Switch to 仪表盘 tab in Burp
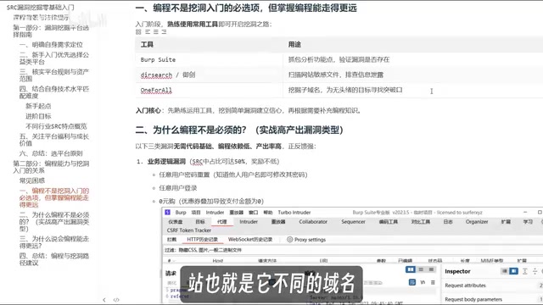The width and height of the screenshot is (543, 305). tap(176, 222)
